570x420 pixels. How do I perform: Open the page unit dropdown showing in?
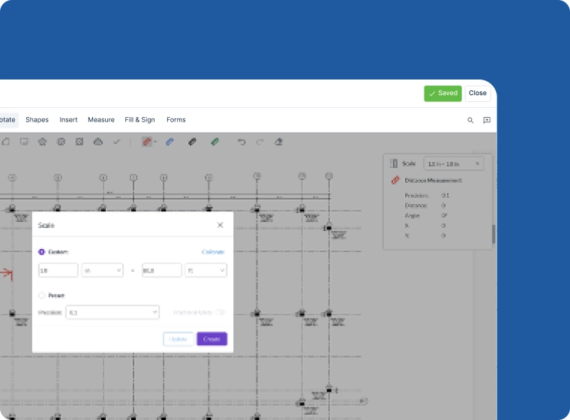coord(102,270)
